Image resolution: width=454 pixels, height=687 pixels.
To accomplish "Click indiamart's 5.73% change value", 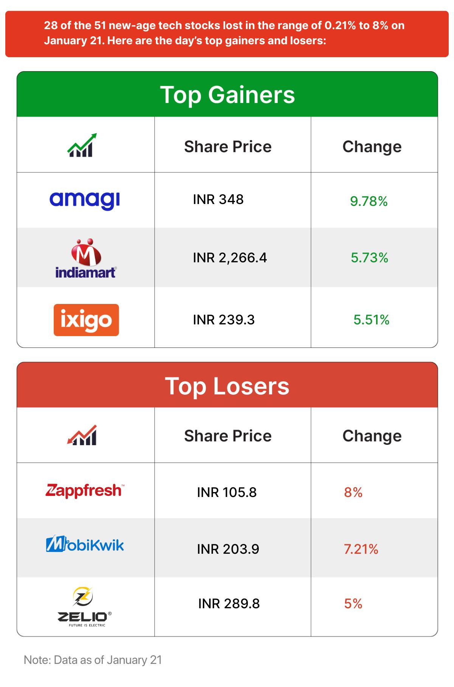I will [369, 258].
